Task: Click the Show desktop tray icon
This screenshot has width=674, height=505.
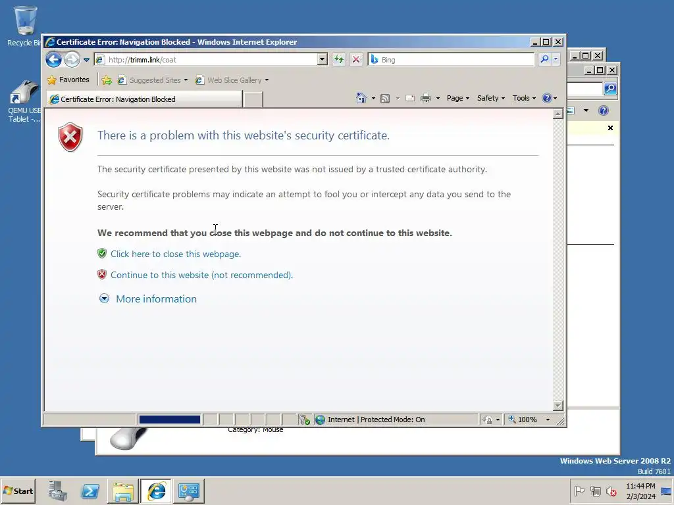Action: (x=666, y=491)
